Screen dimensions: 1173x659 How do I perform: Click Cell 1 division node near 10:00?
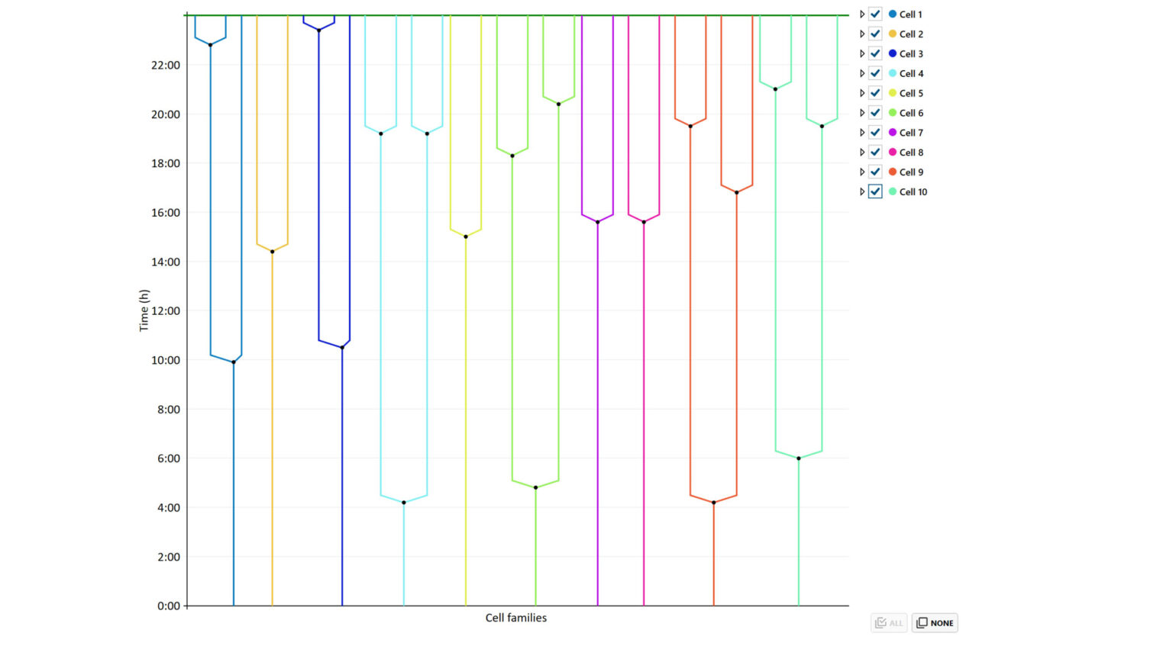point(234,362)
